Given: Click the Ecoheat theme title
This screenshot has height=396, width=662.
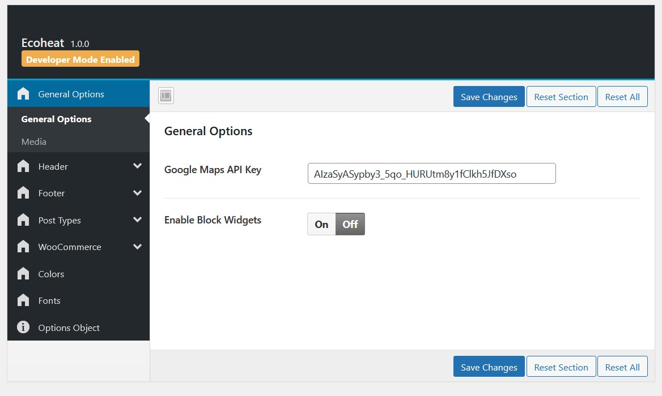Looking at the screenshot, I should [x=43, y=43].
